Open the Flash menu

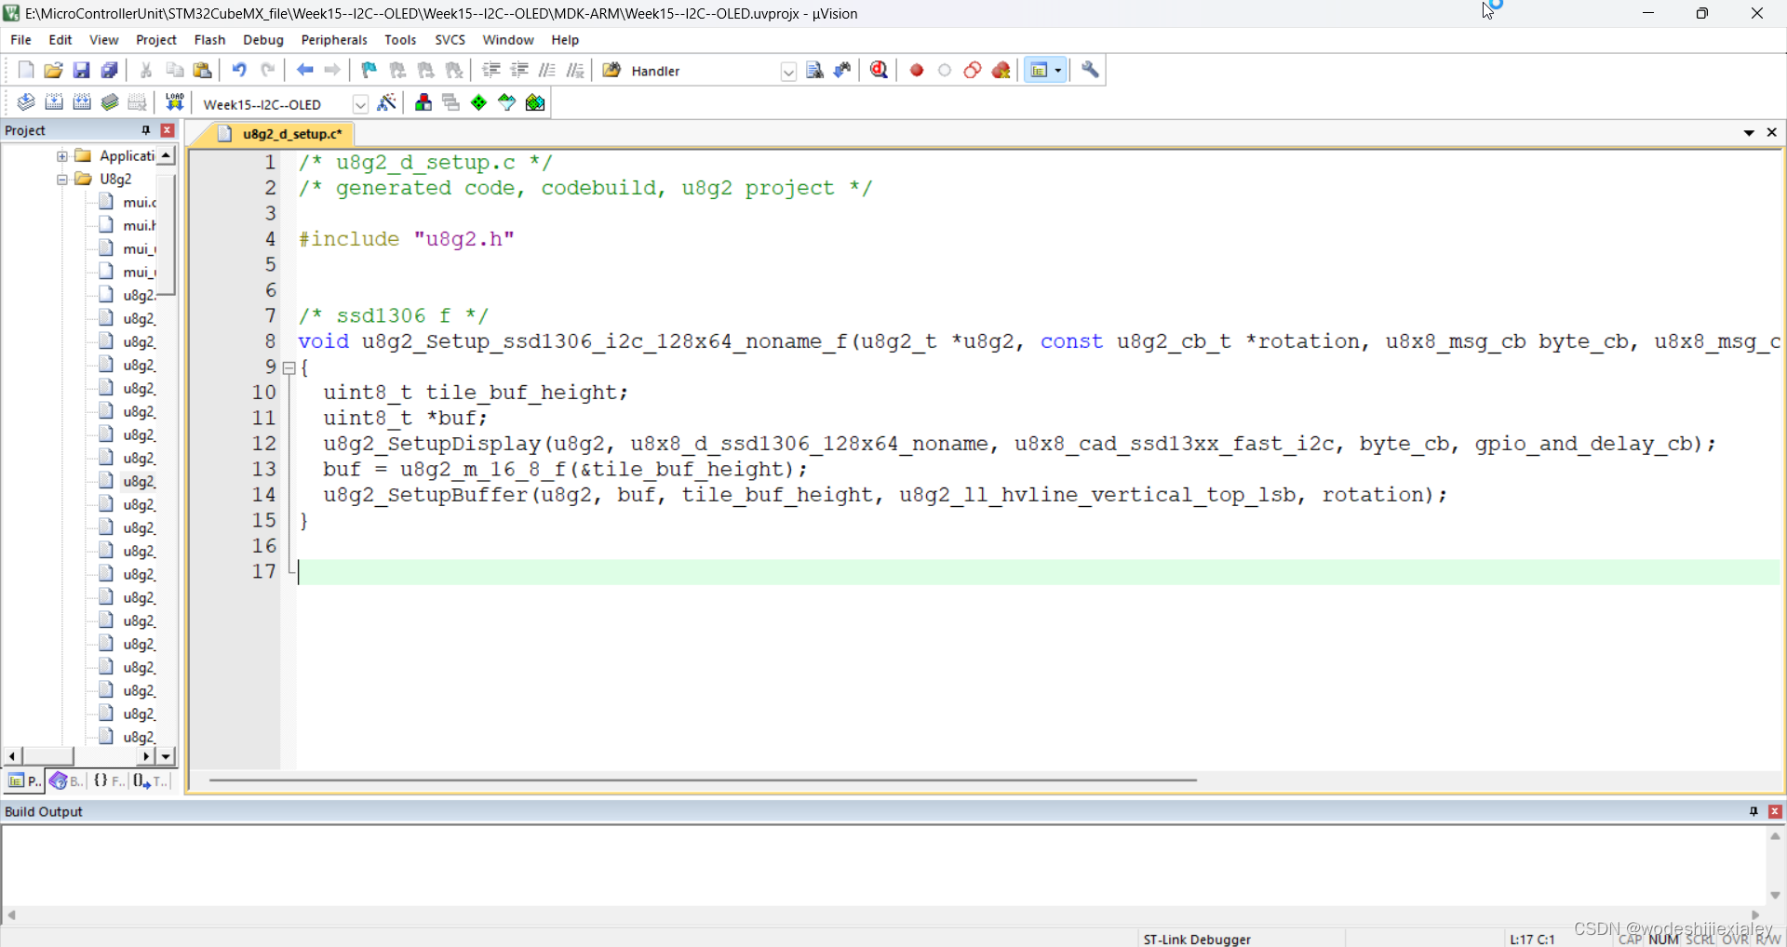click(x=209, y=40)
